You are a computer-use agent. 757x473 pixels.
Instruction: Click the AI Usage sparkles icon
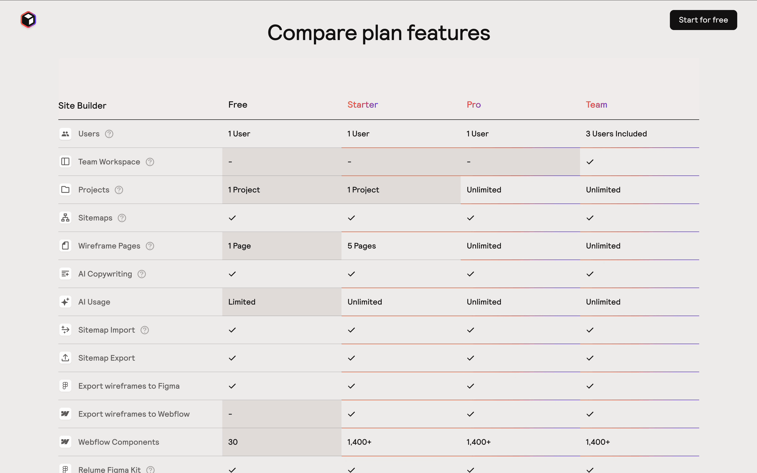point(65,302)
